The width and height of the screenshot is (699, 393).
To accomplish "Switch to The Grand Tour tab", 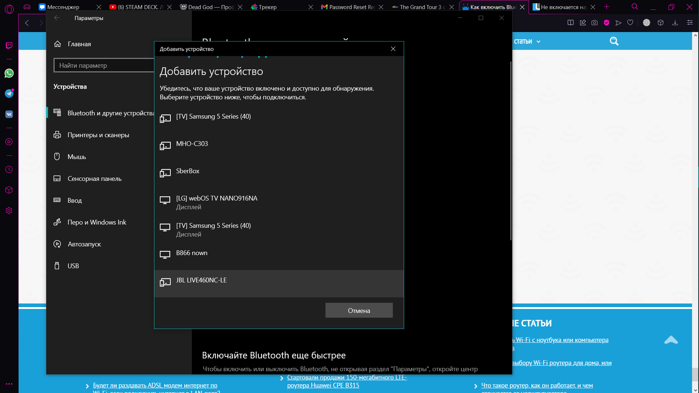I will tap(418, 7).
